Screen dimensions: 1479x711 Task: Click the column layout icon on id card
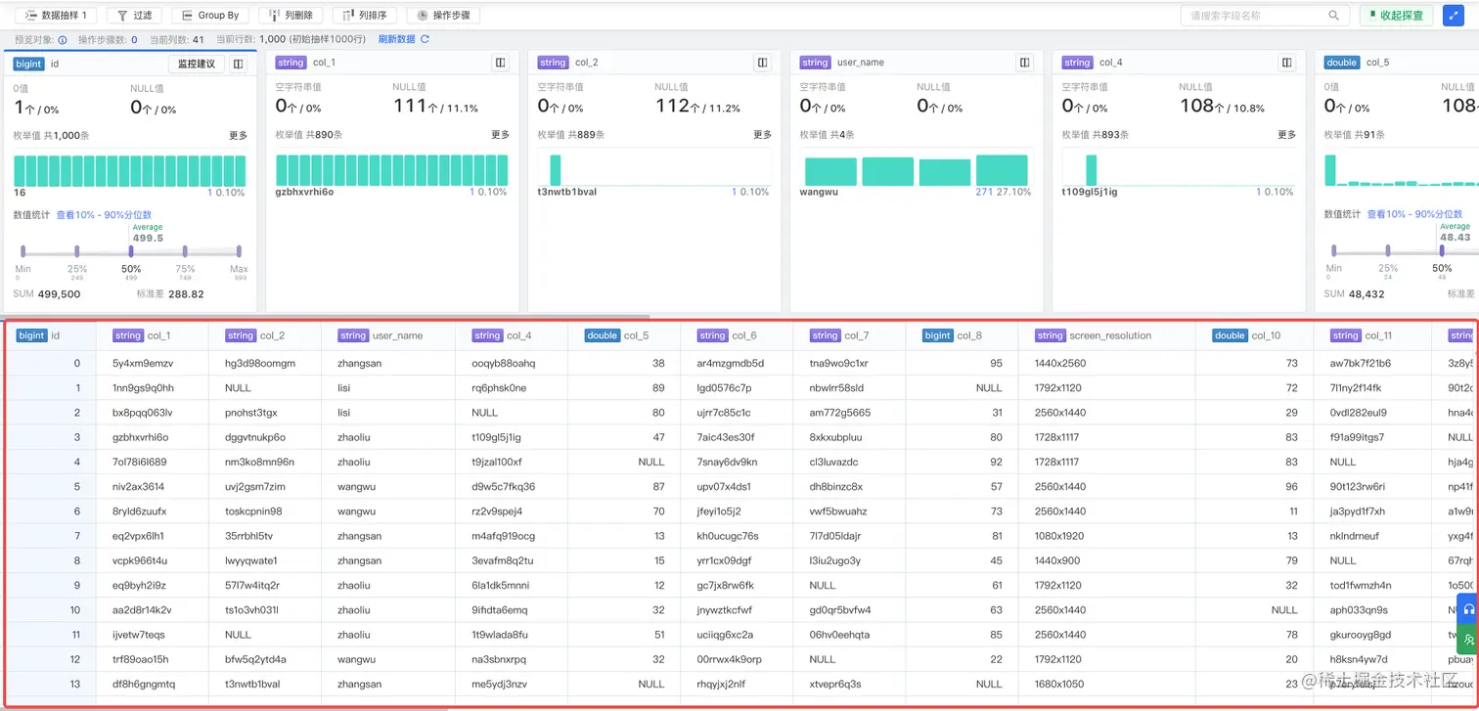pos(238,64)
